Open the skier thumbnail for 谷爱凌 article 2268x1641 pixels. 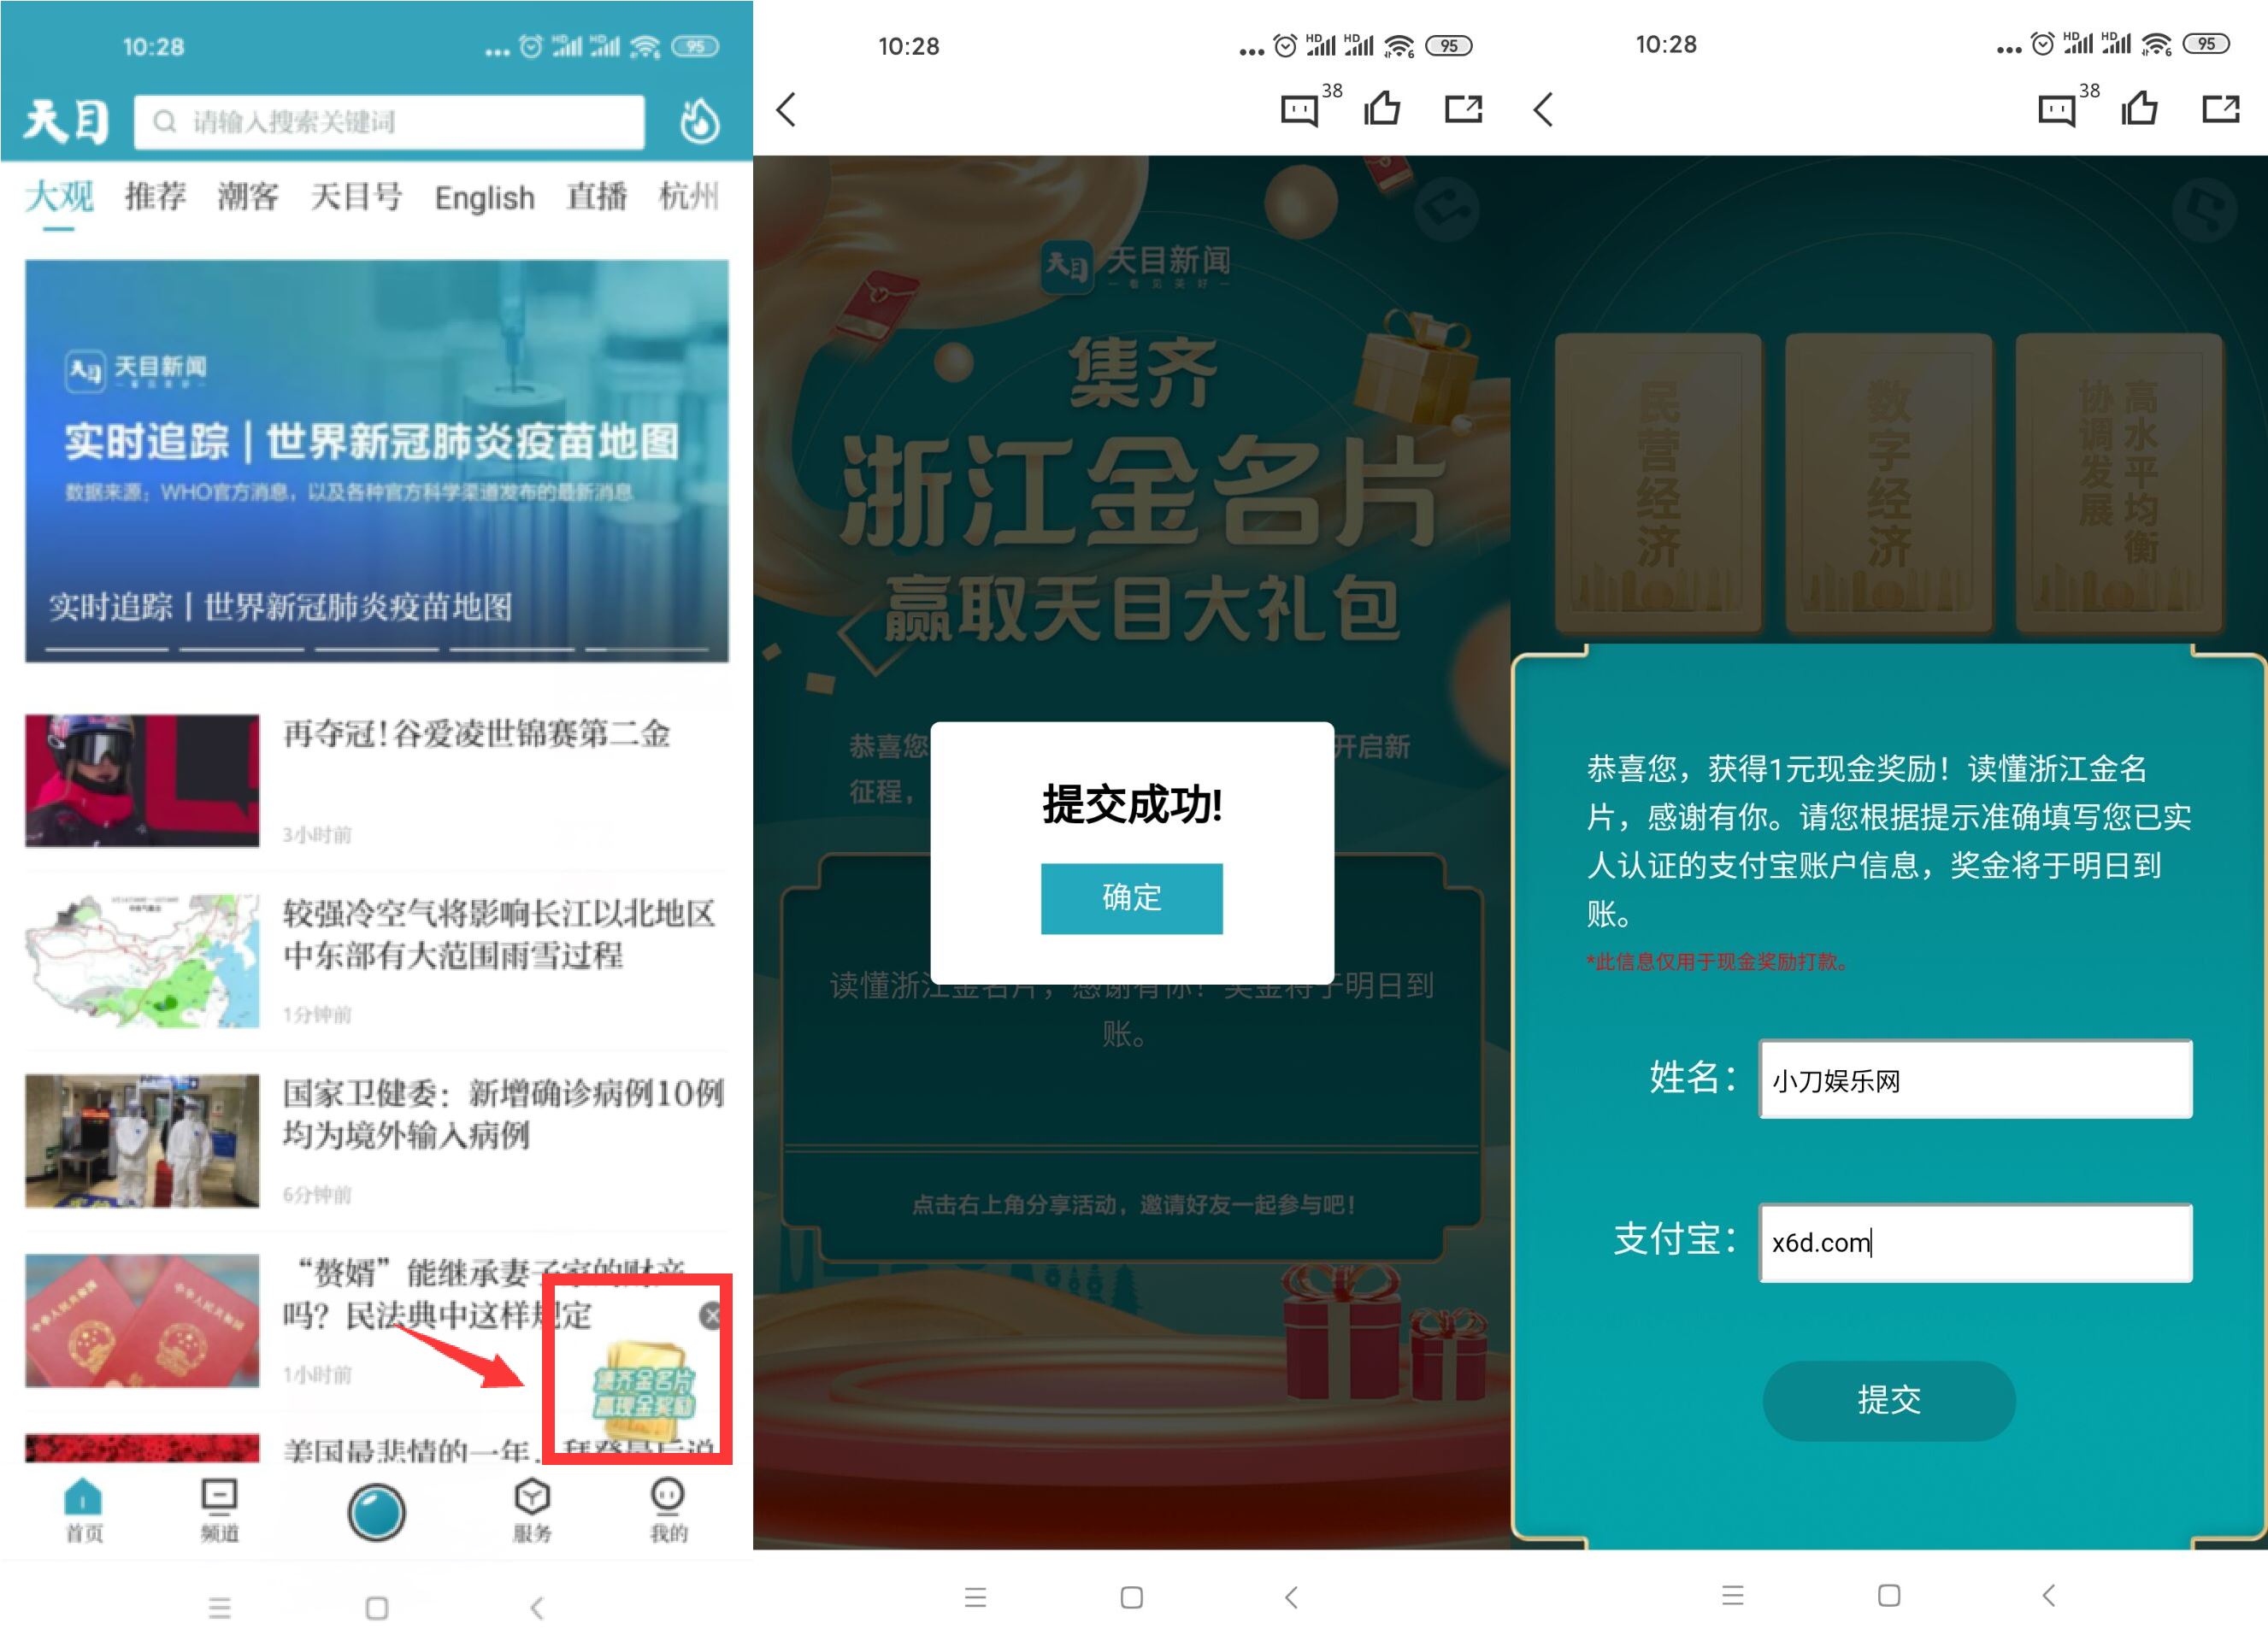coord(142,780)
